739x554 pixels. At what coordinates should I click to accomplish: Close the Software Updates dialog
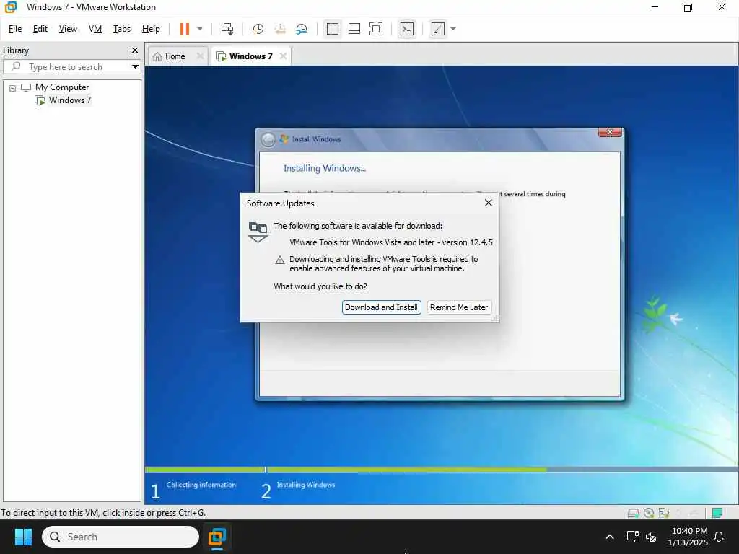click(489, 203)
